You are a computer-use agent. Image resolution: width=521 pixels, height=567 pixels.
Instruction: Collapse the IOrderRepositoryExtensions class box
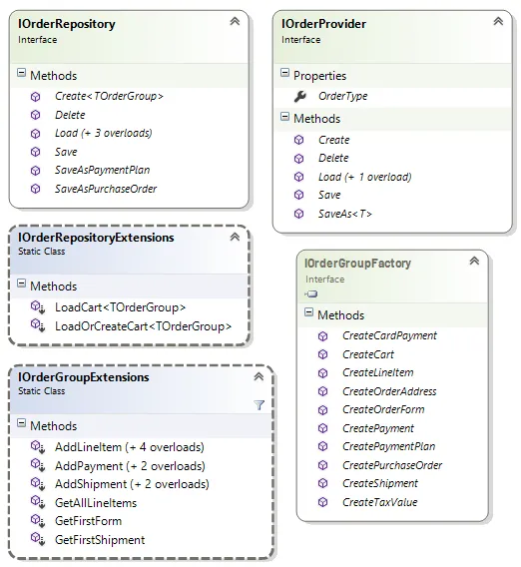(x=235, y=237)
